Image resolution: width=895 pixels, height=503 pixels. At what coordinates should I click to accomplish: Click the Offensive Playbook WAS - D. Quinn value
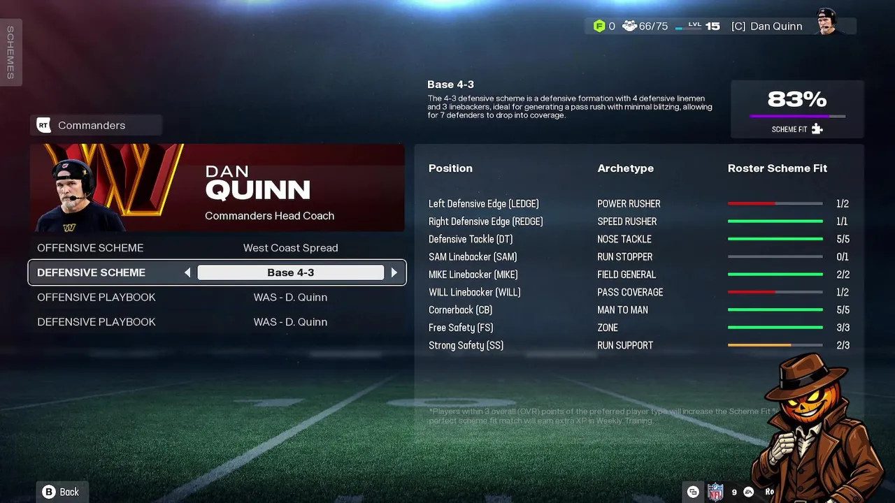(291, 297)
